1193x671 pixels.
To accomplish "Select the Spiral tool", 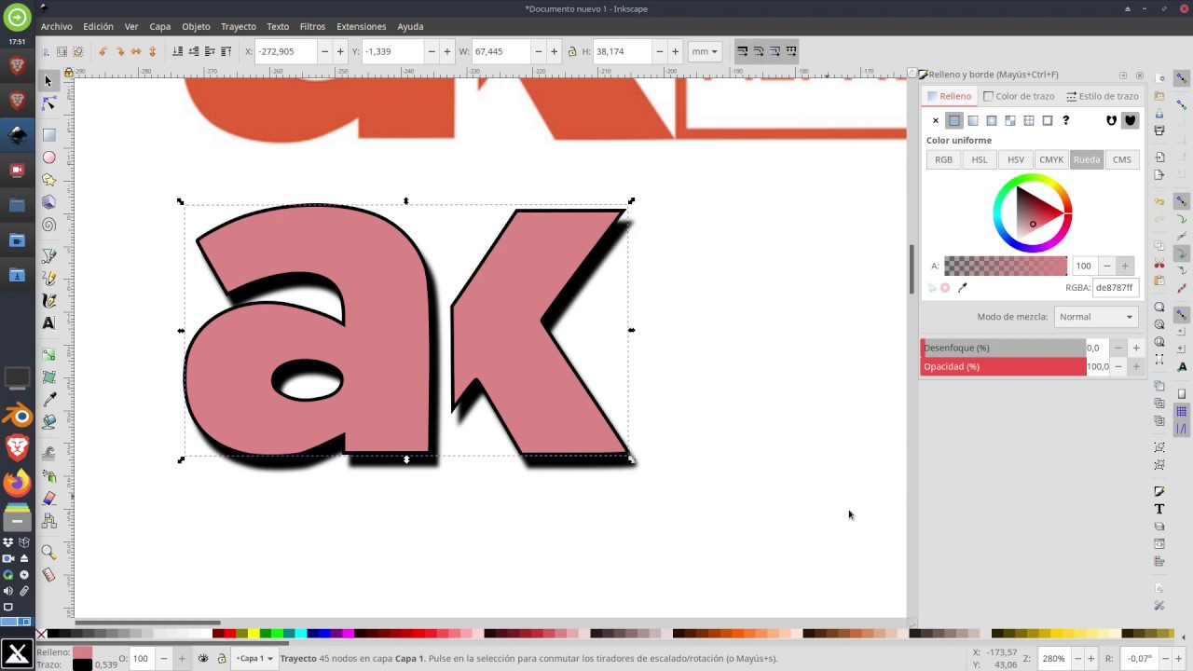I will pyautogui.click(x=48, y=225).
